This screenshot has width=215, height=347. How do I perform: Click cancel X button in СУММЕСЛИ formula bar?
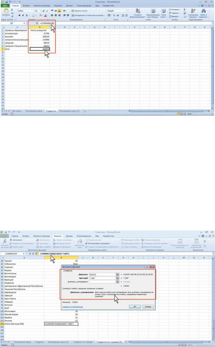(x=30, y=254)
